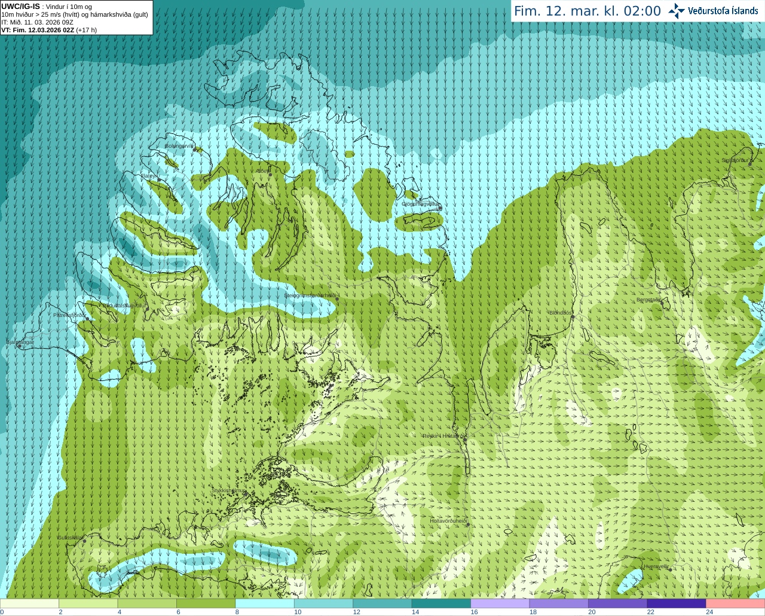Click the Bíldudalsflugvöllur station label
The image size is (765, 616).
click(x=125, y=305)
